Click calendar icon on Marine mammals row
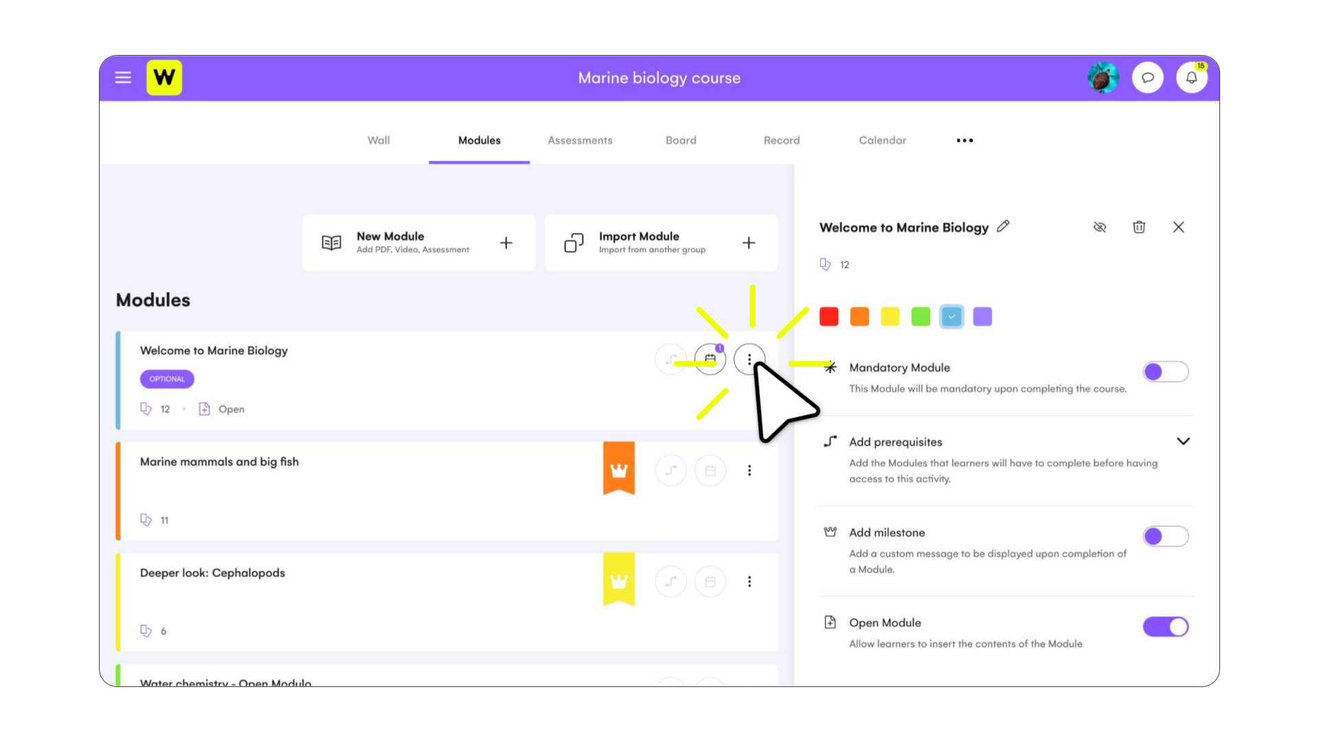The width and height of the screenshot is (1319, 742). tap(710, 471)
